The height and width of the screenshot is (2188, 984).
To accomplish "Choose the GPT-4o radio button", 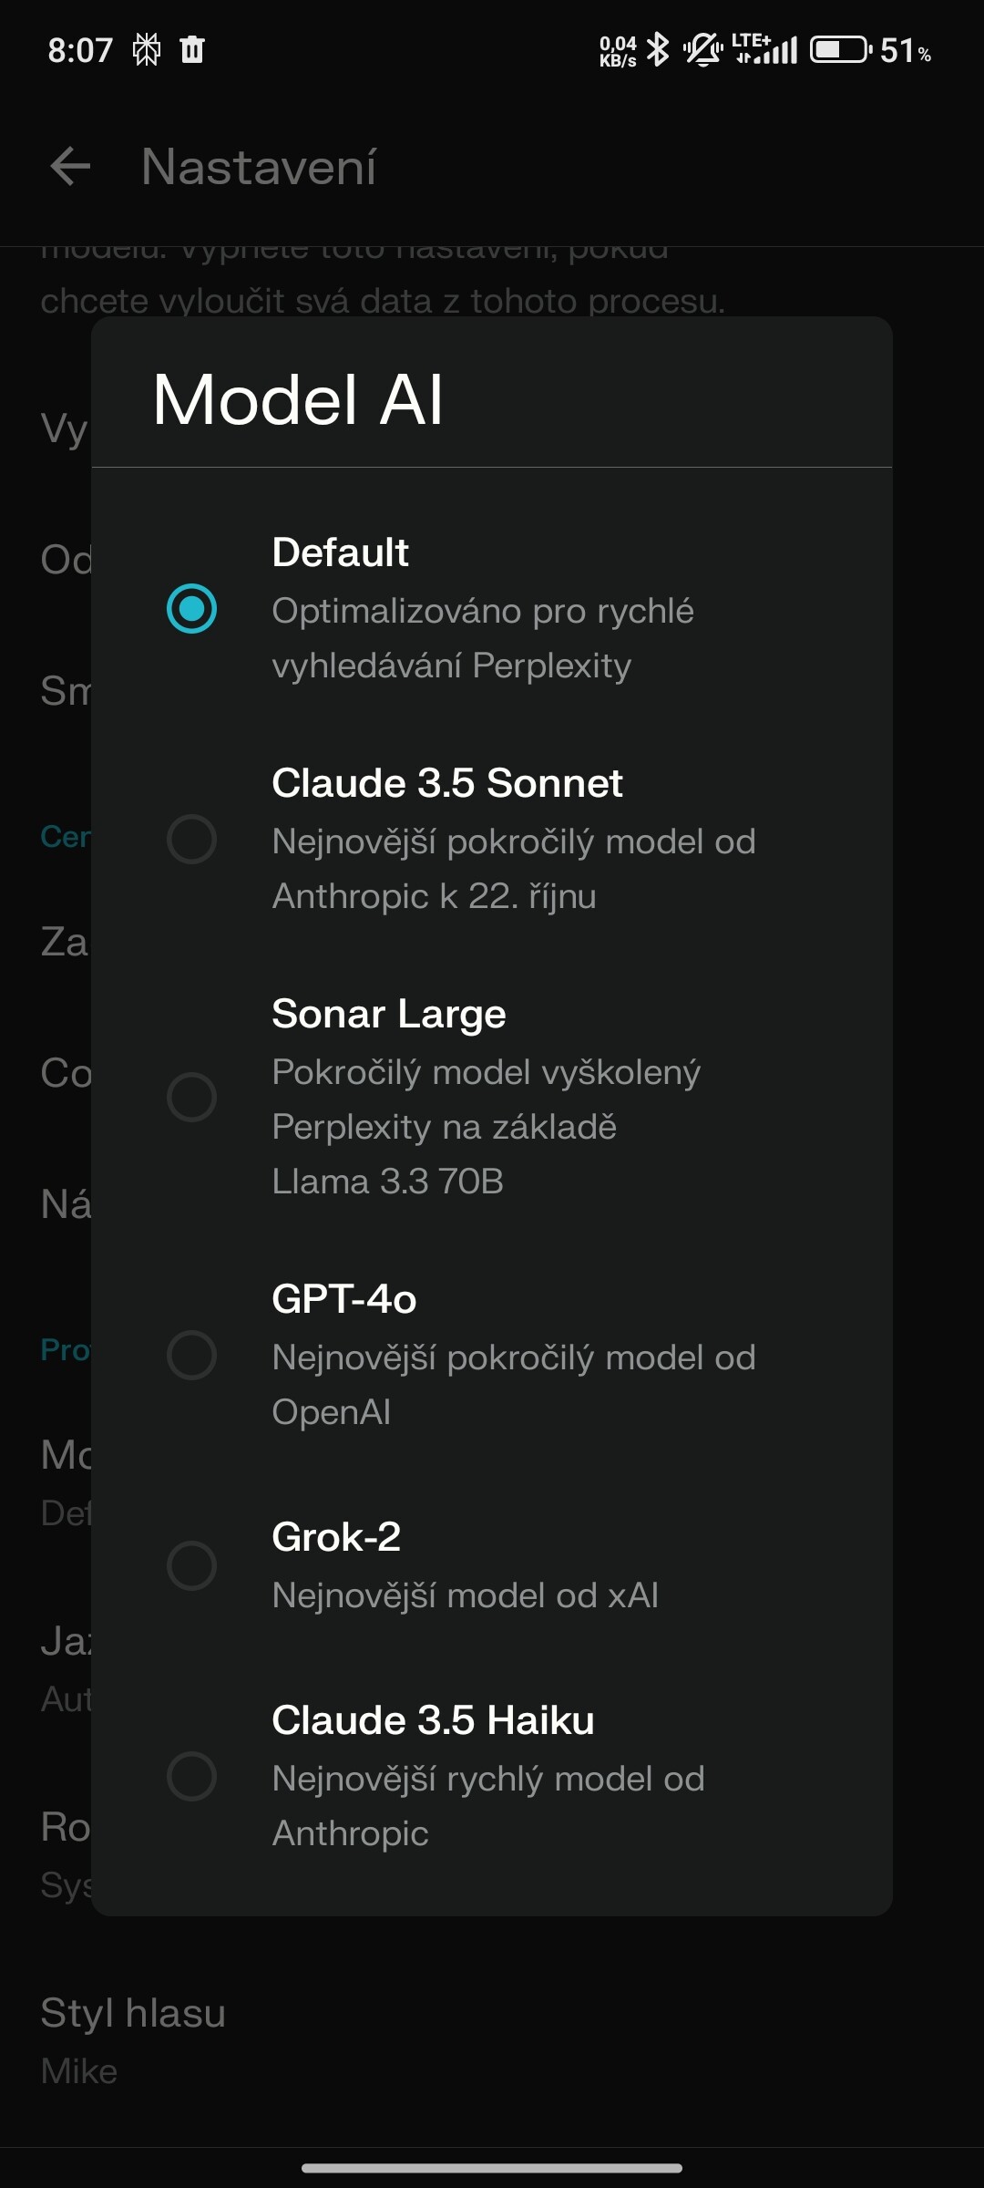I will 191,1355.
